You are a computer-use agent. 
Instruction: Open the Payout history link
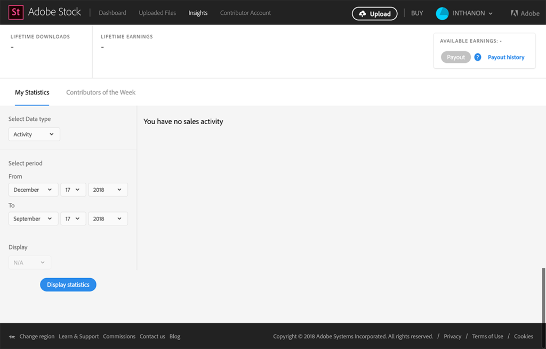[x=506, y=57]
